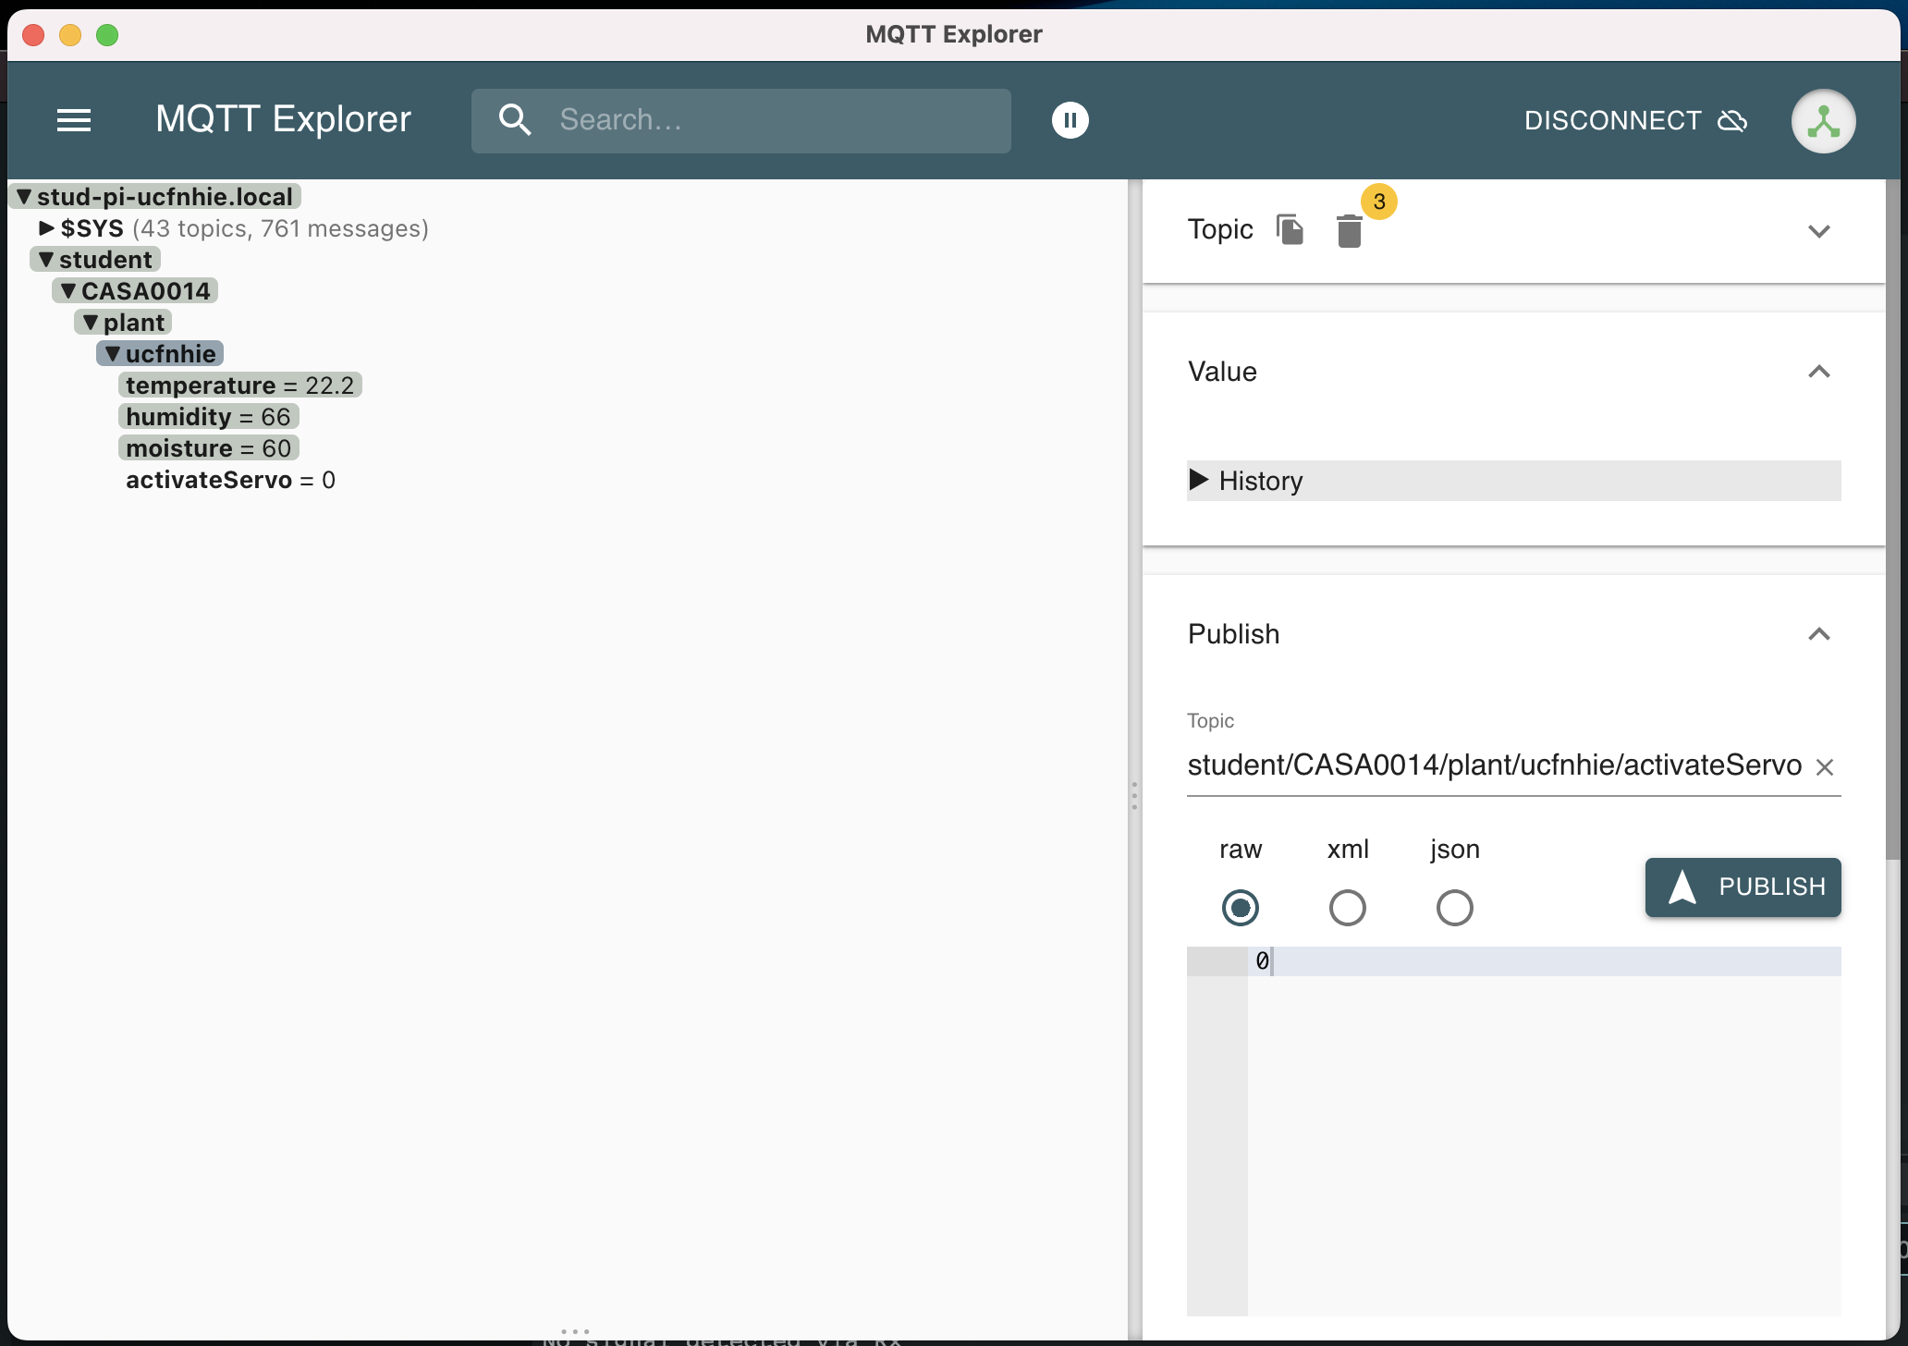Screen dimensions: 1908x1346
Task: Pause incoming message updates
Action: pyautogui.click(x=1070, y=120)
